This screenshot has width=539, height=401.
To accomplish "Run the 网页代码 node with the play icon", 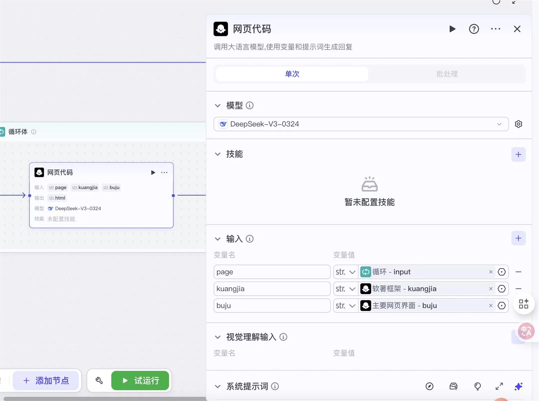I will pos(452,29).
